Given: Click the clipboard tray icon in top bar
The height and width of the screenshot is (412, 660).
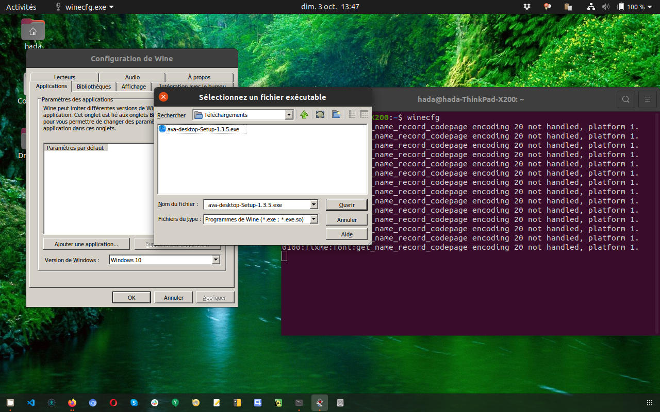Looking at the screenshot, I should [568, 7].
